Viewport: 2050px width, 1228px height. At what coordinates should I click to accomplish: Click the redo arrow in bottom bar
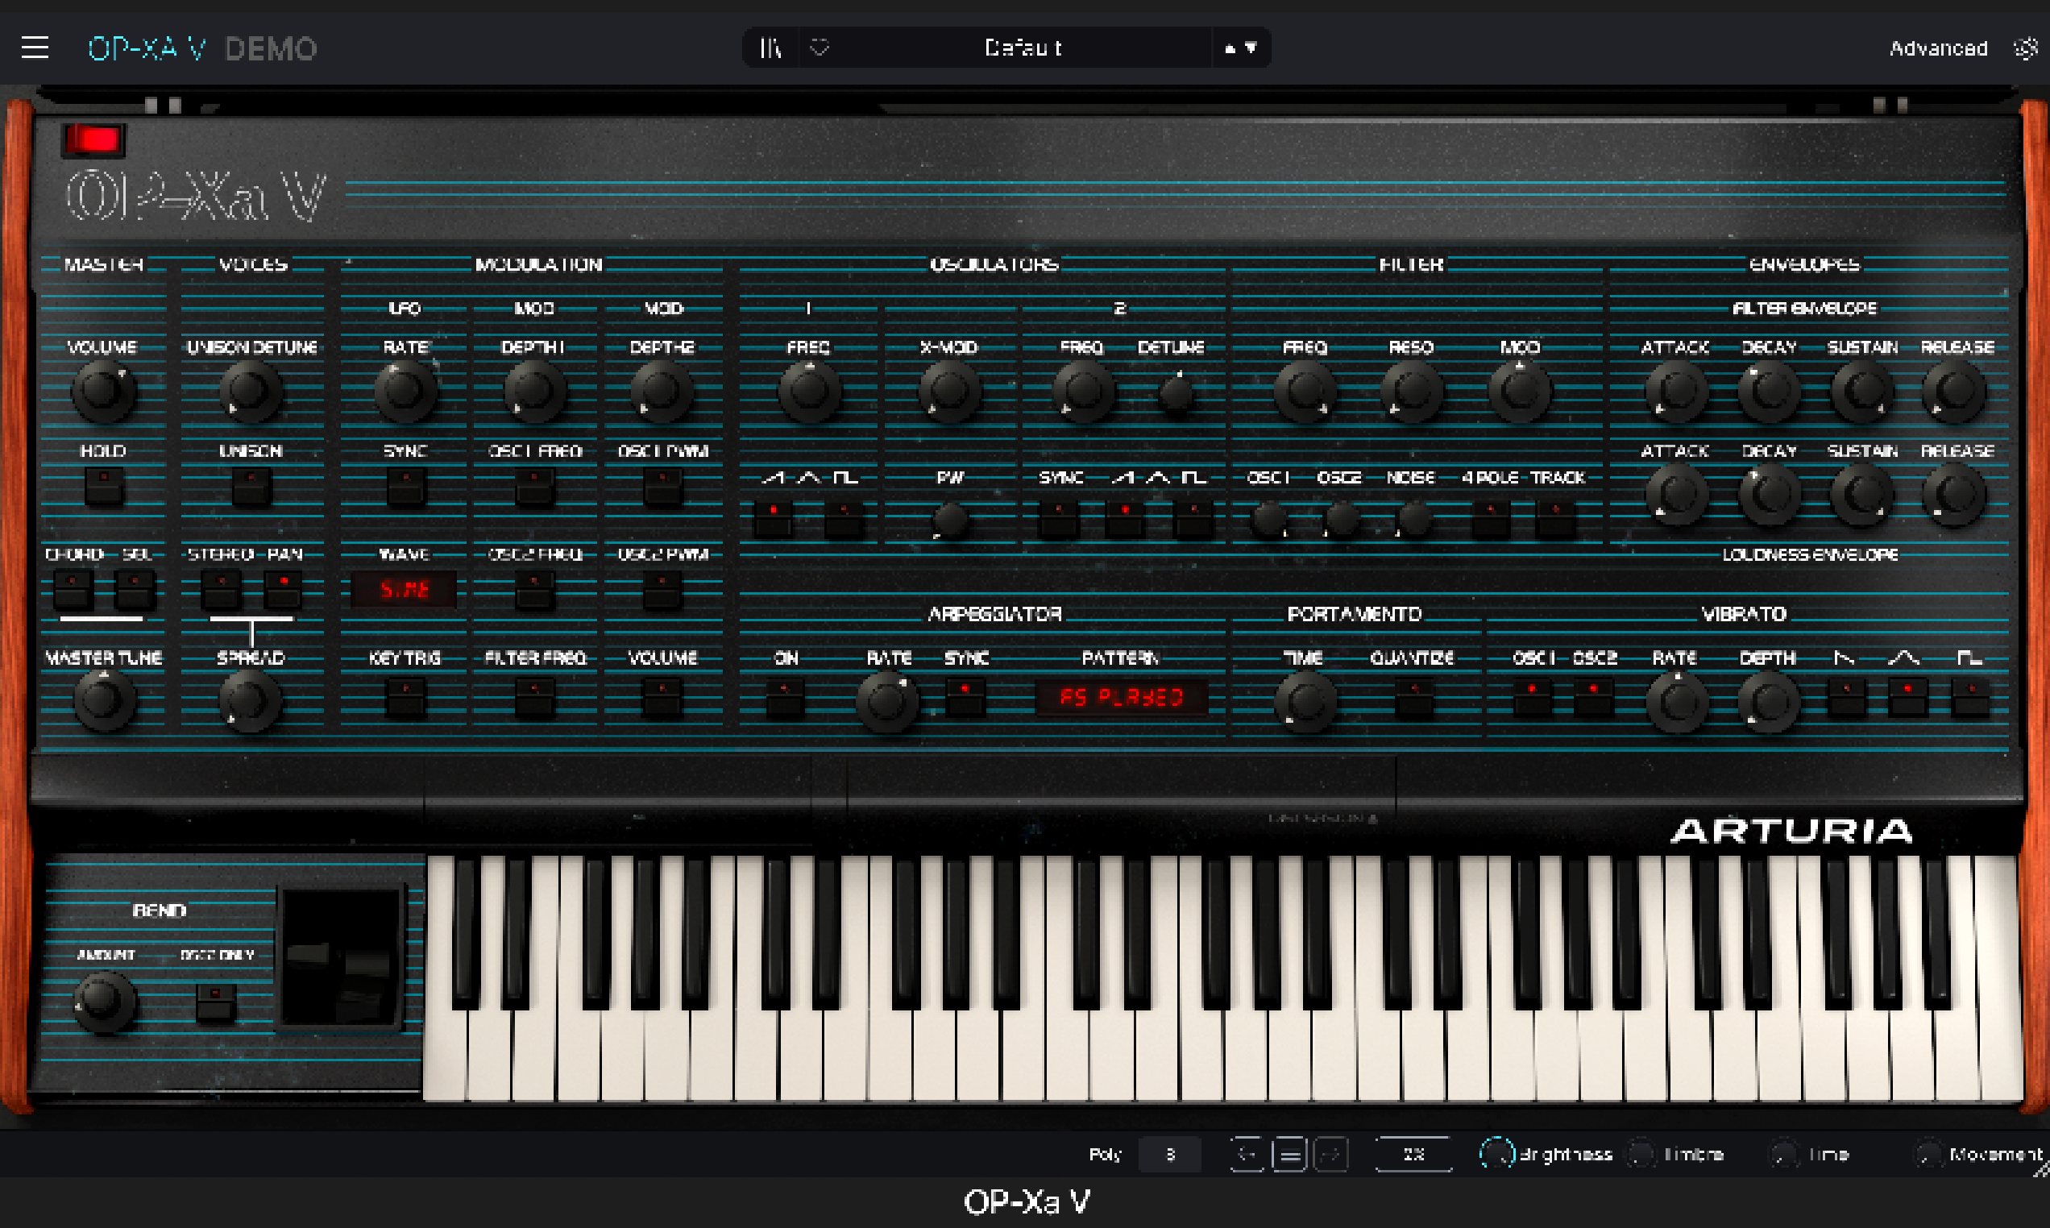pos(1331,1154)
